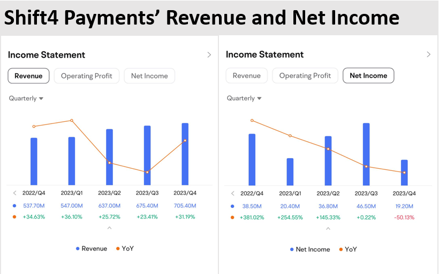Toggle YoY legend in revenue chart
The height and width of the screenshot is (274, 439).
pyautogui.click(x=125, y=248)
